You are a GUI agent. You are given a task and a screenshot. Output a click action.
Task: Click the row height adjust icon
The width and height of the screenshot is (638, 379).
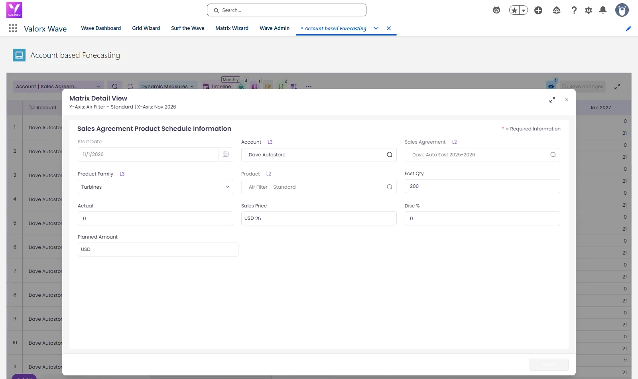(294, 87)
